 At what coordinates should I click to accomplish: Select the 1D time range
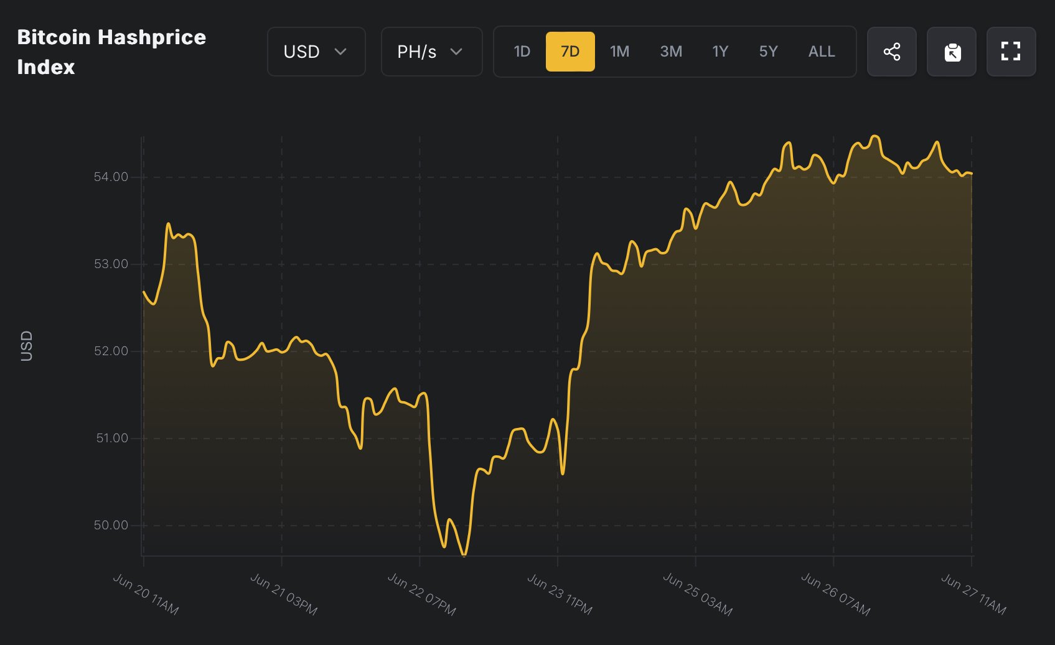522,52
